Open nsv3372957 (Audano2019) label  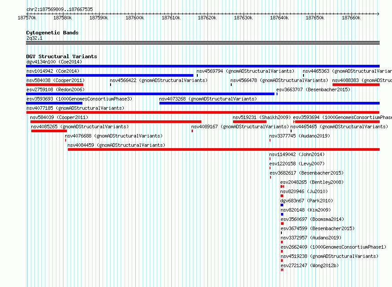tap(311, 238)
